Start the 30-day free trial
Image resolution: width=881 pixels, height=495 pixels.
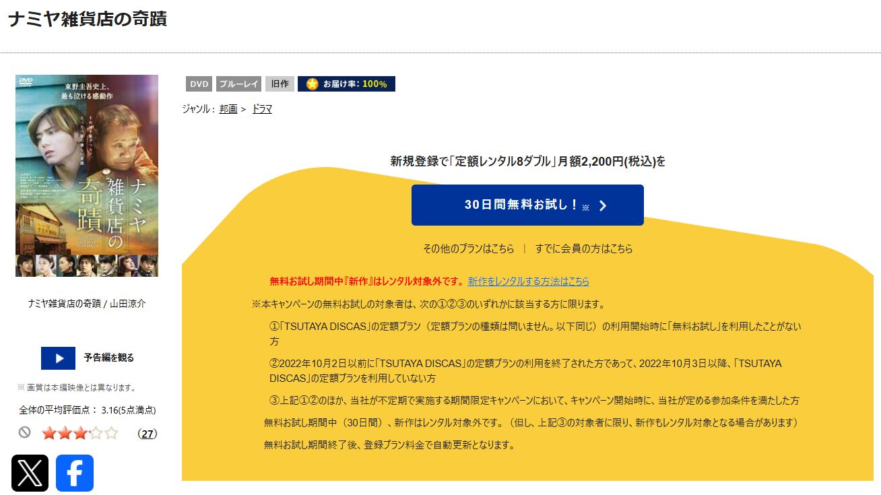point(527,205)
